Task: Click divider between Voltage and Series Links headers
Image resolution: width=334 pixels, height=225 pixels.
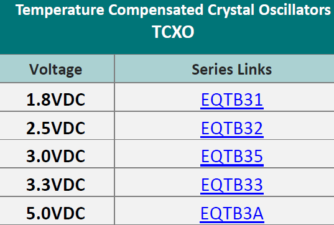Action: point(114,68)
